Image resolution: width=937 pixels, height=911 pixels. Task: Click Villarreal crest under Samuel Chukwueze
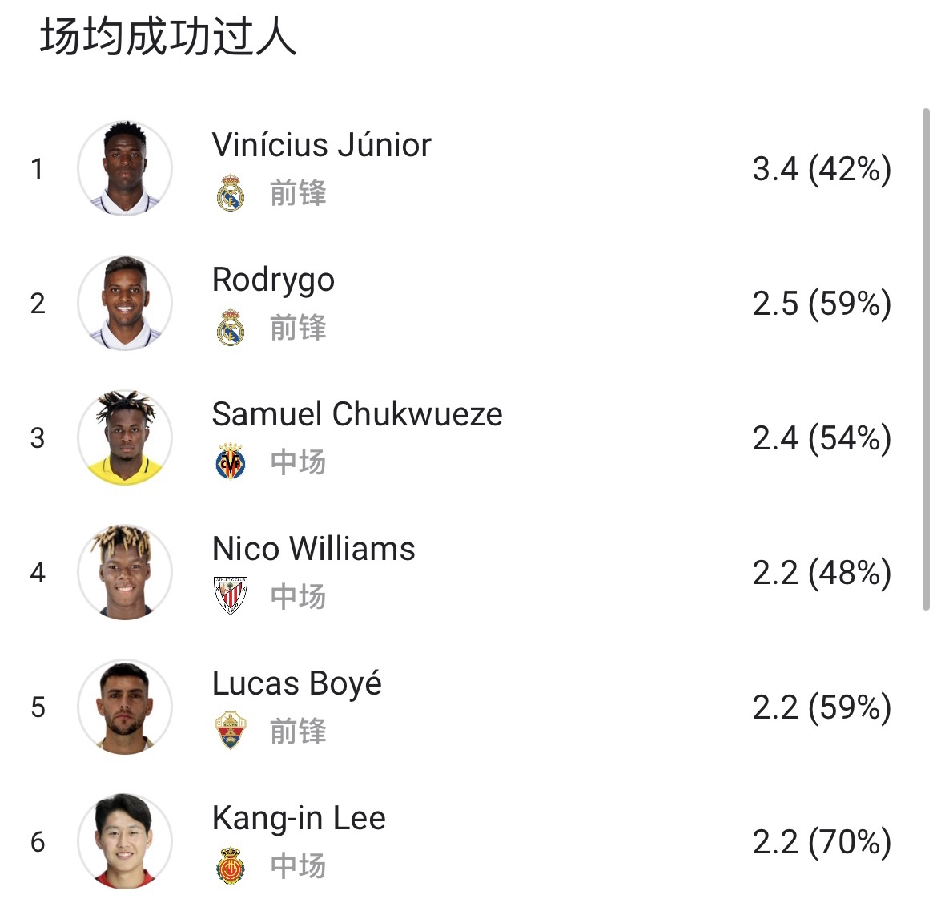tap(231, 462)
